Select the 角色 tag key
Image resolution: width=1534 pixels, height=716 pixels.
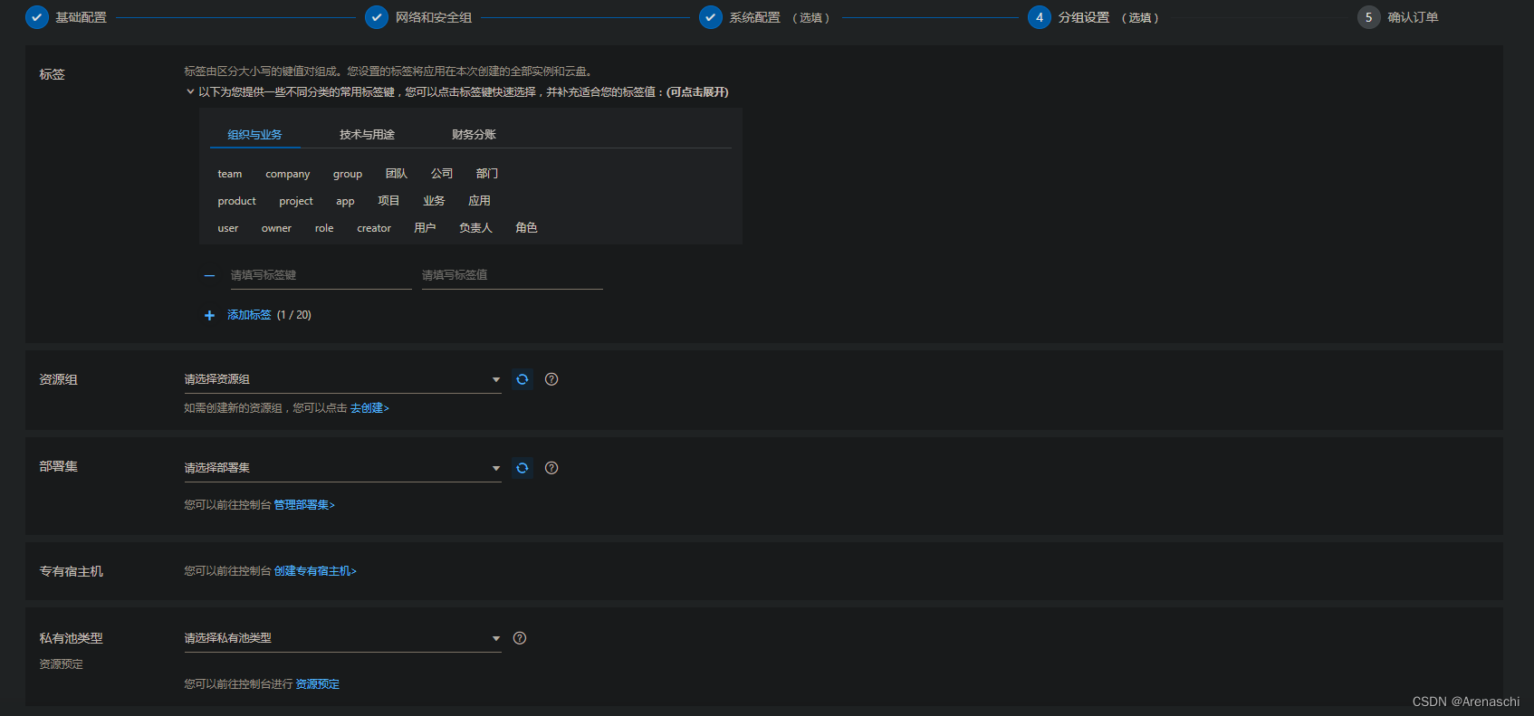526,228
